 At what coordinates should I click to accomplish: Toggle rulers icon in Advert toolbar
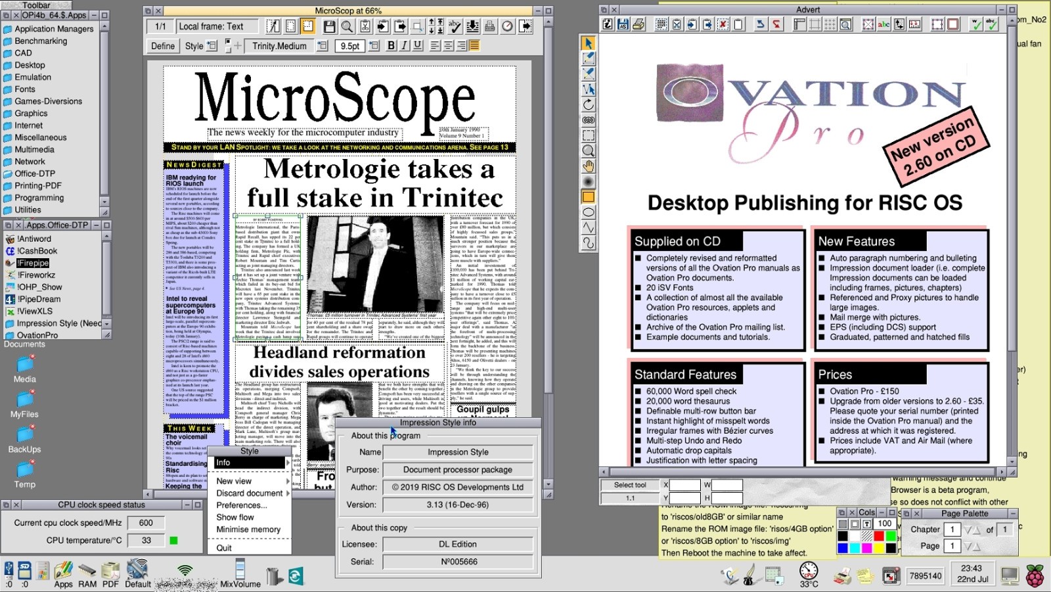799,24
